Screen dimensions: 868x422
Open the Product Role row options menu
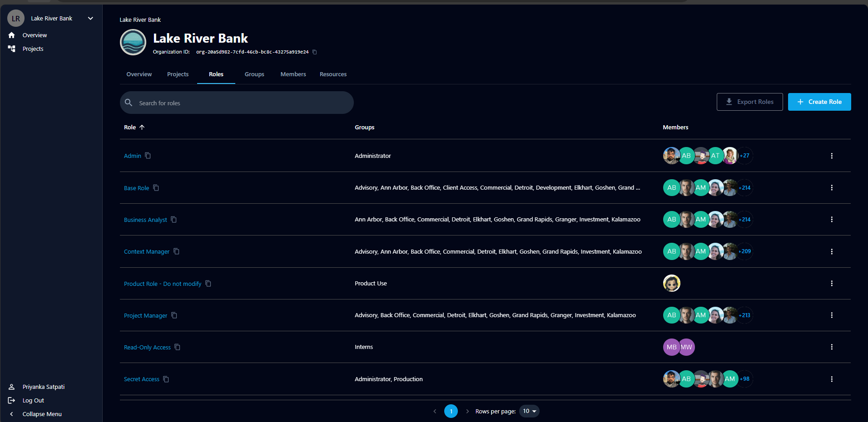click(x=832, y=283)
